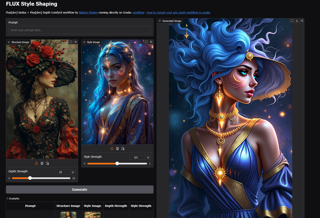Click the Style Image label tag
Screen dimensions: 320x218
(91, 42)
